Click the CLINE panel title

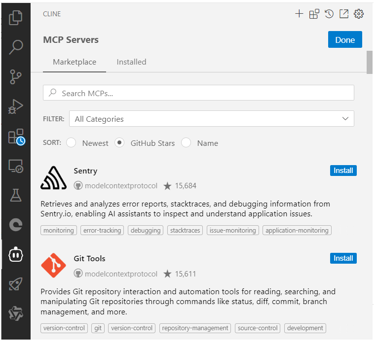(x=52, y=14)
